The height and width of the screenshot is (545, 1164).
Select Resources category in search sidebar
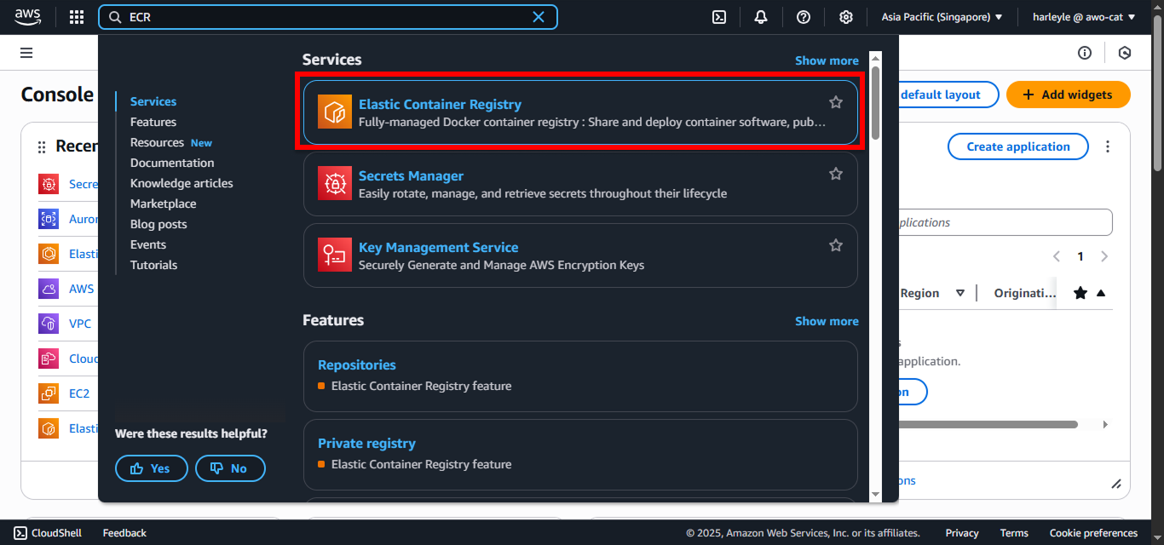pyautogui.click(x=157, y=142)
